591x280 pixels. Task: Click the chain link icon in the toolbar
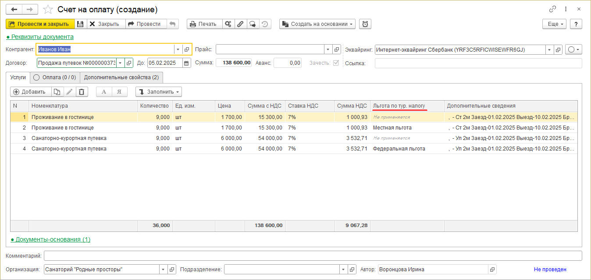pyautogui.click(x=240, y=24)
